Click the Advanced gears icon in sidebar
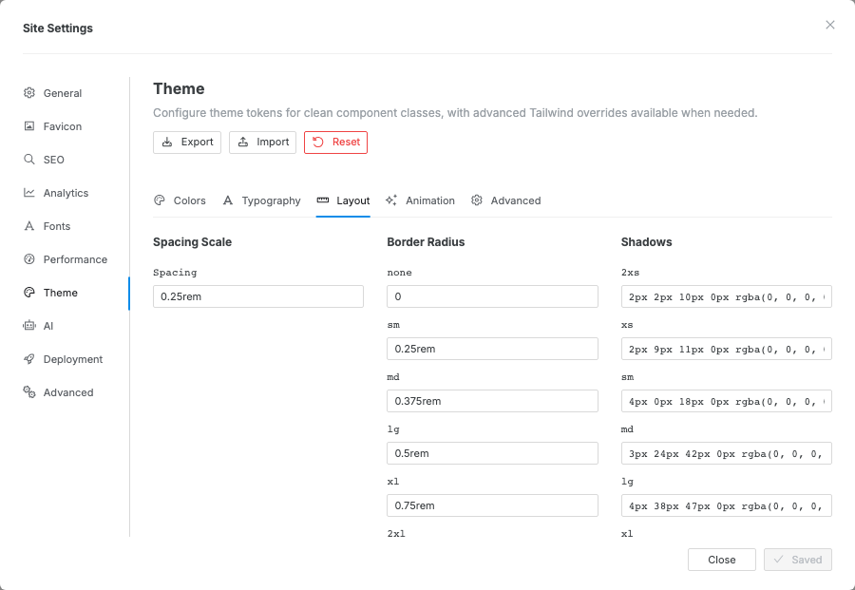This screenshot has width=855, height=590. point(28,392)
